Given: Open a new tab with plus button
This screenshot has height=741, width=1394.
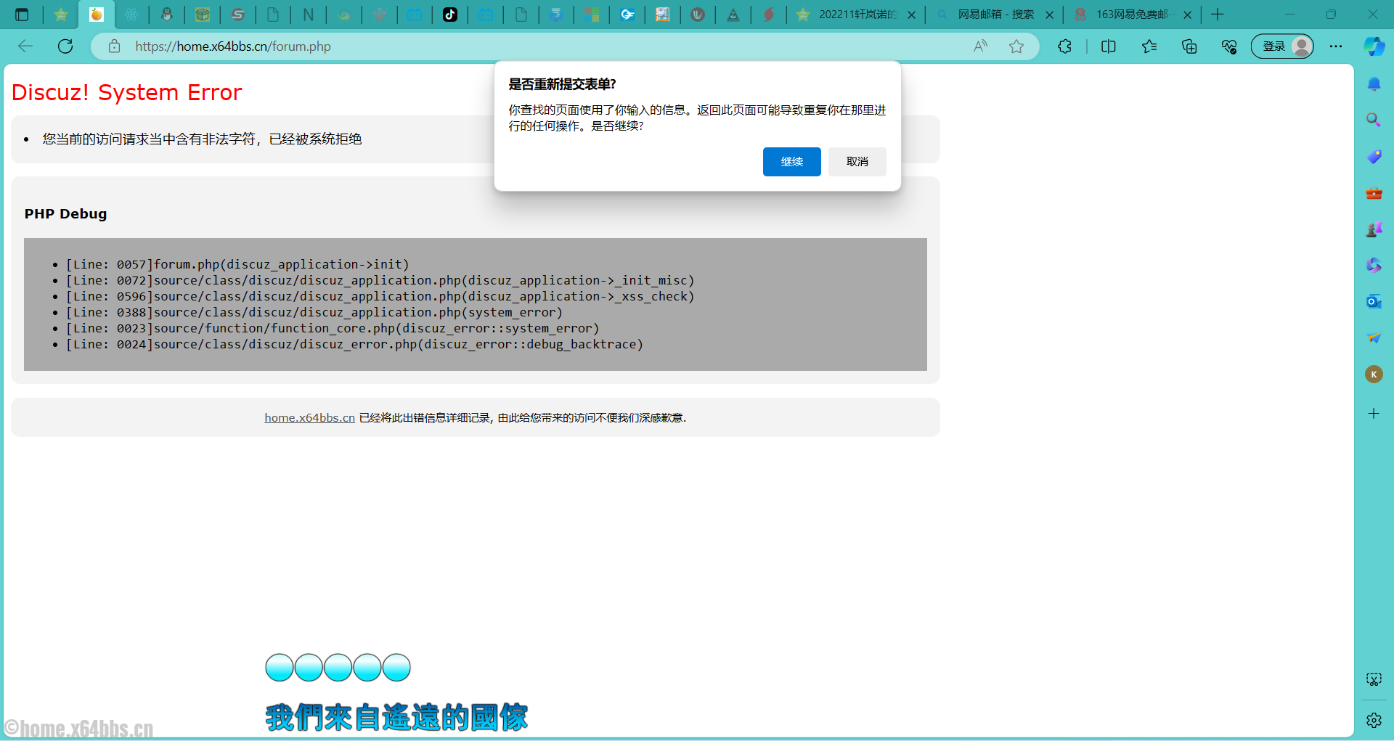Looking at the screenshot, I should tap(1218, 15).
